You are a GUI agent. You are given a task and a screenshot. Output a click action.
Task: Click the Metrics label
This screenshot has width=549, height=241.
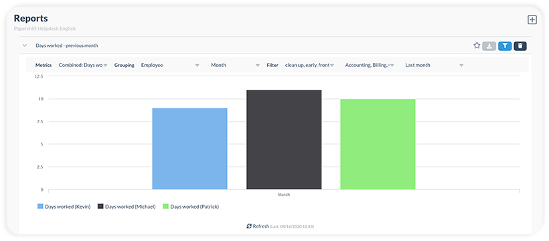pos(44,65)
